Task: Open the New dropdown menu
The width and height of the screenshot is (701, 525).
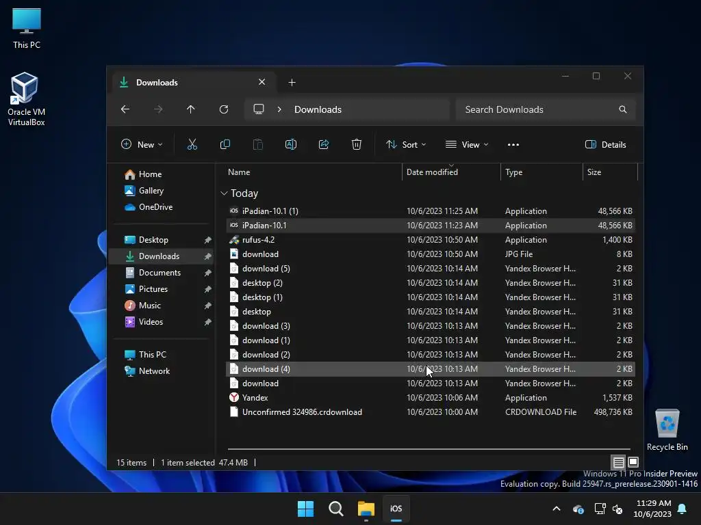Action: coord(142,145)
